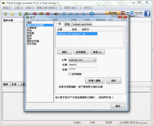Select 面板 in the settings list
Screen dimensions: 153x126
(29, 38)
